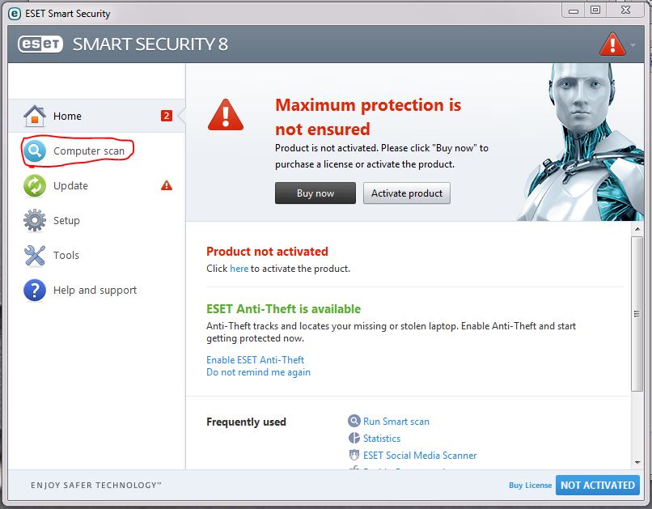Click the Update warning alert badge
Image resolution: width=652 pixels, height=509 pixels.
167,185
